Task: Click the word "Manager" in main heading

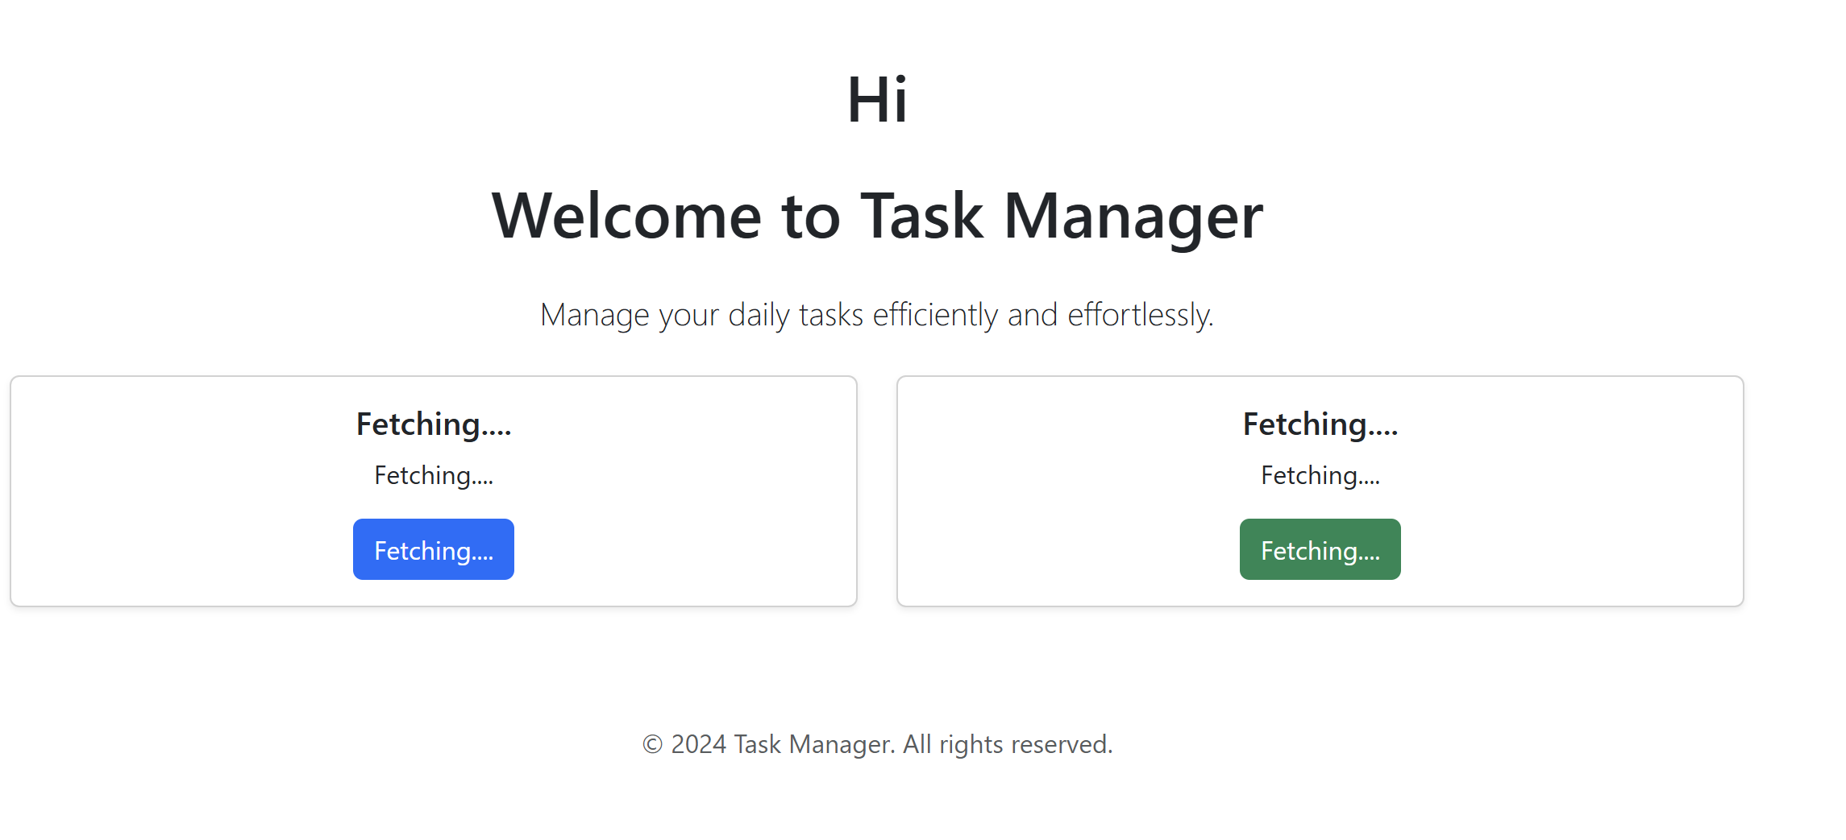Action: [x=1133, y=216]
